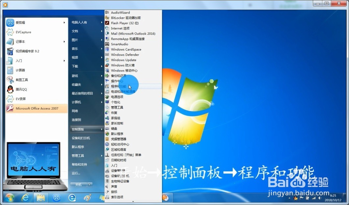
Task: Select 凭据管理器 entry
Action: pyautogui.click(x=133, y=139)
